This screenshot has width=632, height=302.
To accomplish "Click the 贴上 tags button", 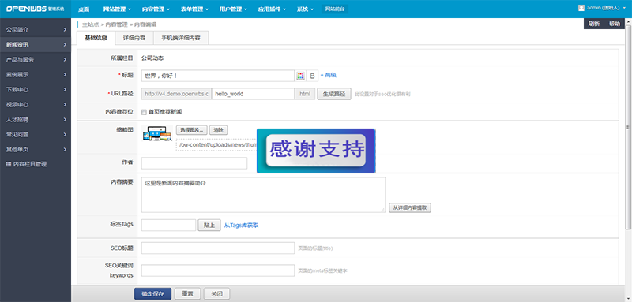I will 209,226.
